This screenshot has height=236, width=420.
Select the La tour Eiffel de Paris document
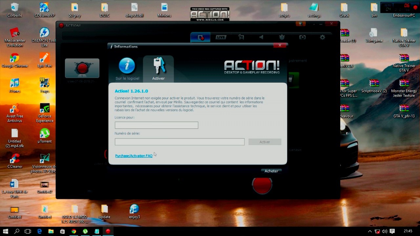[15, 188]
